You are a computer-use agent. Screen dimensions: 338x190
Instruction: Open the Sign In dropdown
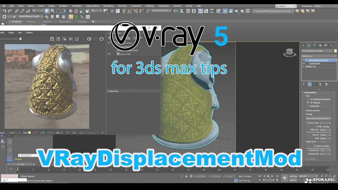[286, 6]
